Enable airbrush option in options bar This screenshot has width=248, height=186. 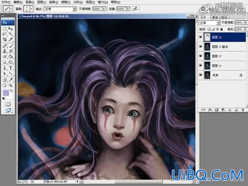pyautogui.click(x=135, y=9)
